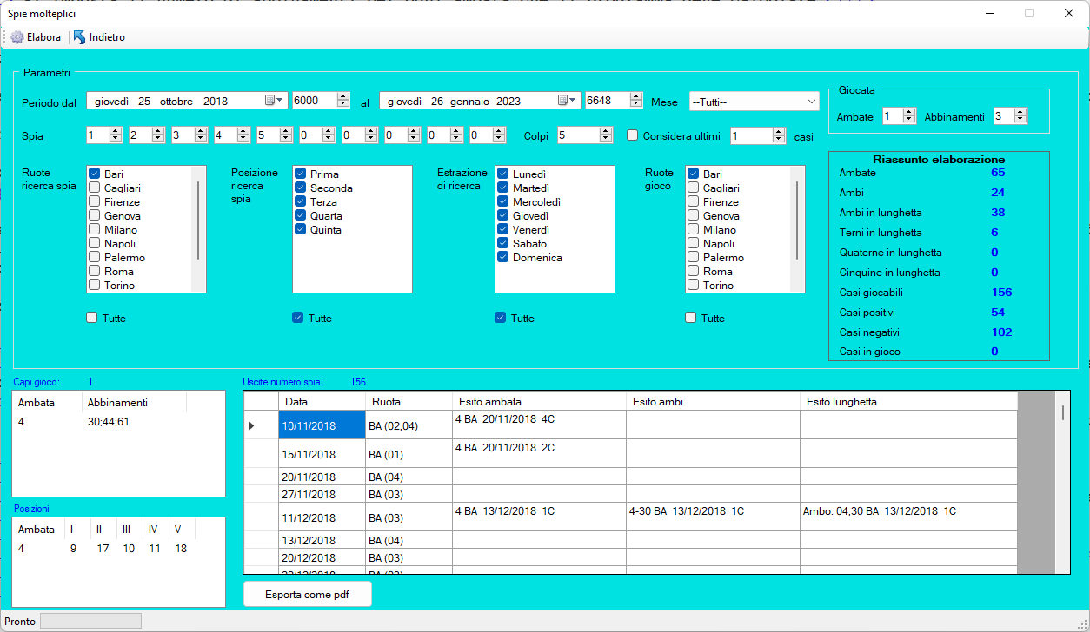The width and height of the screenshot is (1090, 632).
Task: Click Casi positivi value 54
Action: (998, 312)
